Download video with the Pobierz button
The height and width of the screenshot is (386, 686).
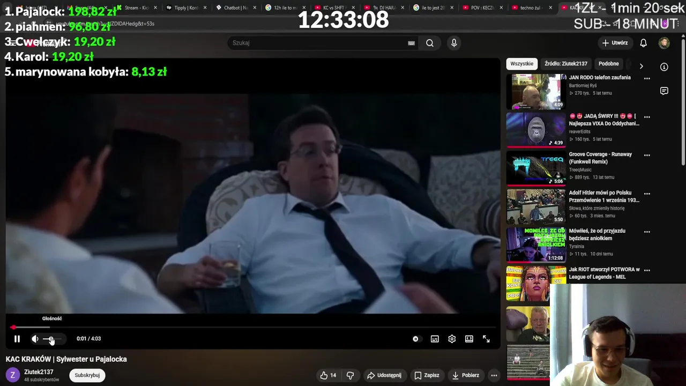coord(465,375)
